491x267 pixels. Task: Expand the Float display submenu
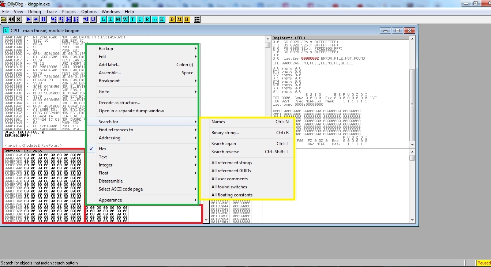pyautogui.click(x=142, y=173)
